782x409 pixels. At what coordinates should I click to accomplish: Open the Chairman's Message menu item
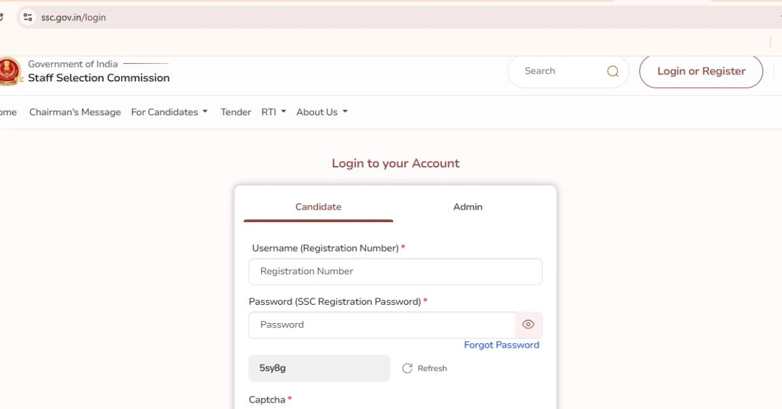(x=75, y=112)
